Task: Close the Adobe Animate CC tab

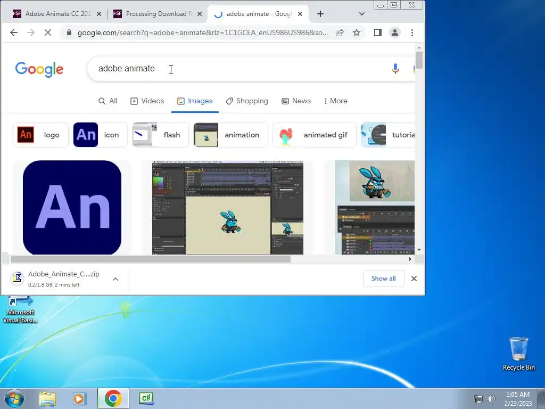Action: pos(99,14)
